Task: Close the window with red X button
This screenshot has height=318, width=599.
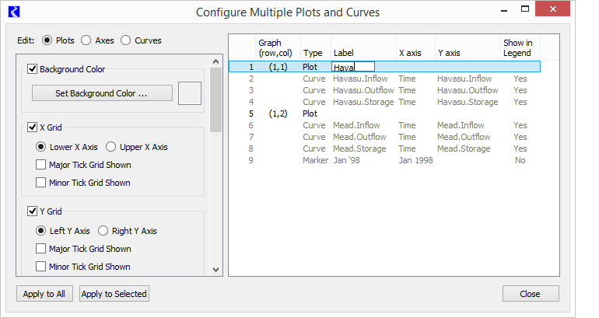Action: 552,9
